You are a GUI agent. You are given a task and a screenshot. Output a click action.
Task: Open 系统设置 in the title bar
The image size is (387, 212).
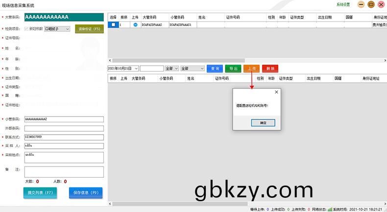pos(343,4)
